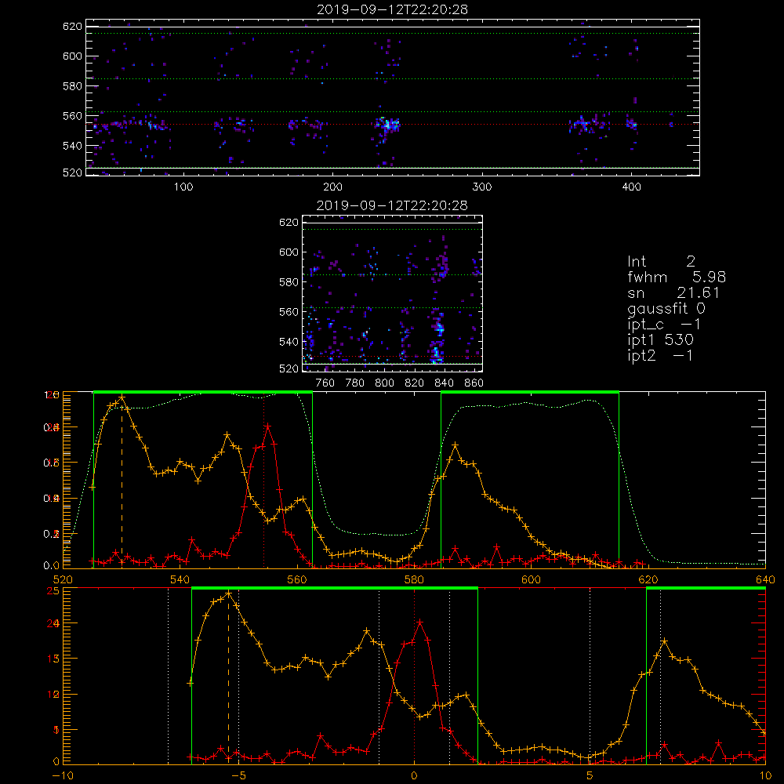Click x-axis label 560 on third plot
This screenshot has height=784, width=784.
(x=297, y=579)
